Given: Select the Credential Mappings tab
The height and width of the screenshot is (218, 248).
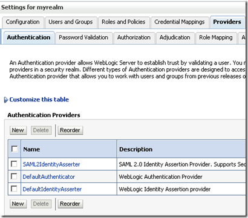Looking at the screenshot, I should point(180,22).
